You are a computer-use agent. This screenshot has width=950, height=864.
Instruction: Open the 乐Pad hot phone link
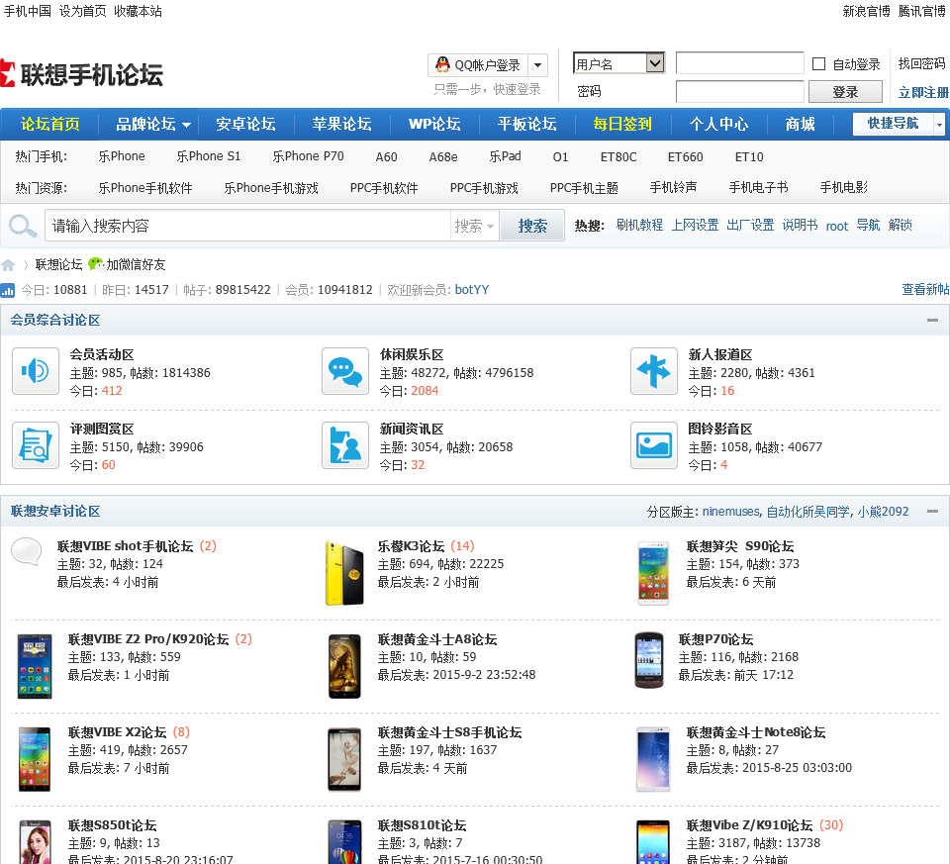tap(505, 156)
